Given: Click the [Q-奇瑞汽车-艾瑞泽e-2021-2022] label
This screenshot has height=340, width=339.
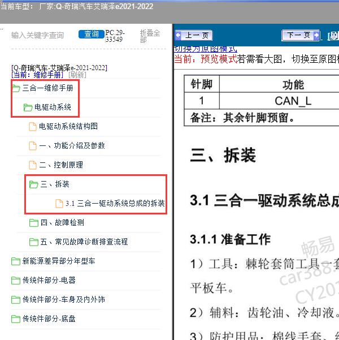Looking at the screenshot, I should click(59, 68).
